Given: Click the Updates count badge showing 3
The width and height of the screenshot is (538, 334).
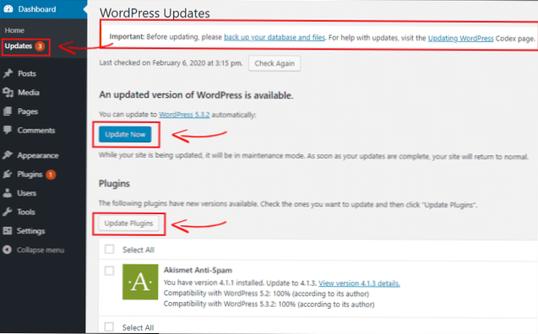Looking at the screenshot, I should pos(40,46).
